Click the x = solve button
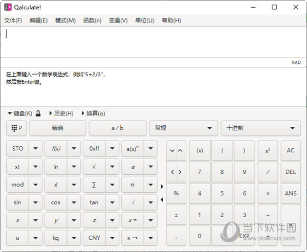The height and width of the screenshot is (252, 307). click(133, 220)
